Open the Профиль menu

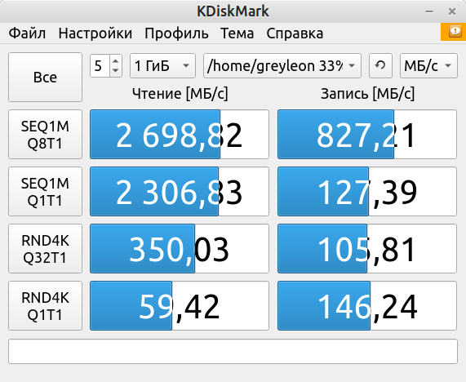[x=176, y=33]
